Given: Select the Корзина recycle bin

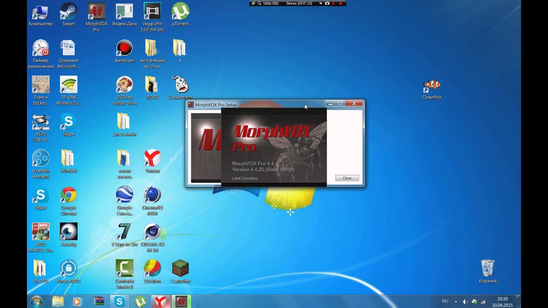Looking at the screenshot, I should 488,272.
